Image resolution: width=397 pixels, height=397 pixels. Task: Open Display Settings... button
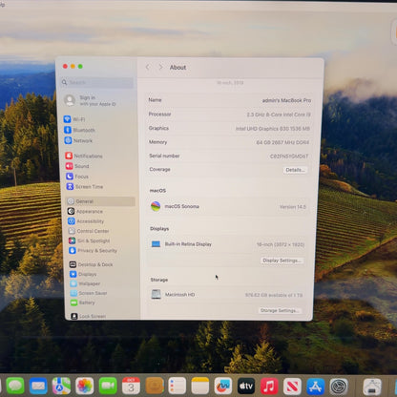tap(282, 261)
